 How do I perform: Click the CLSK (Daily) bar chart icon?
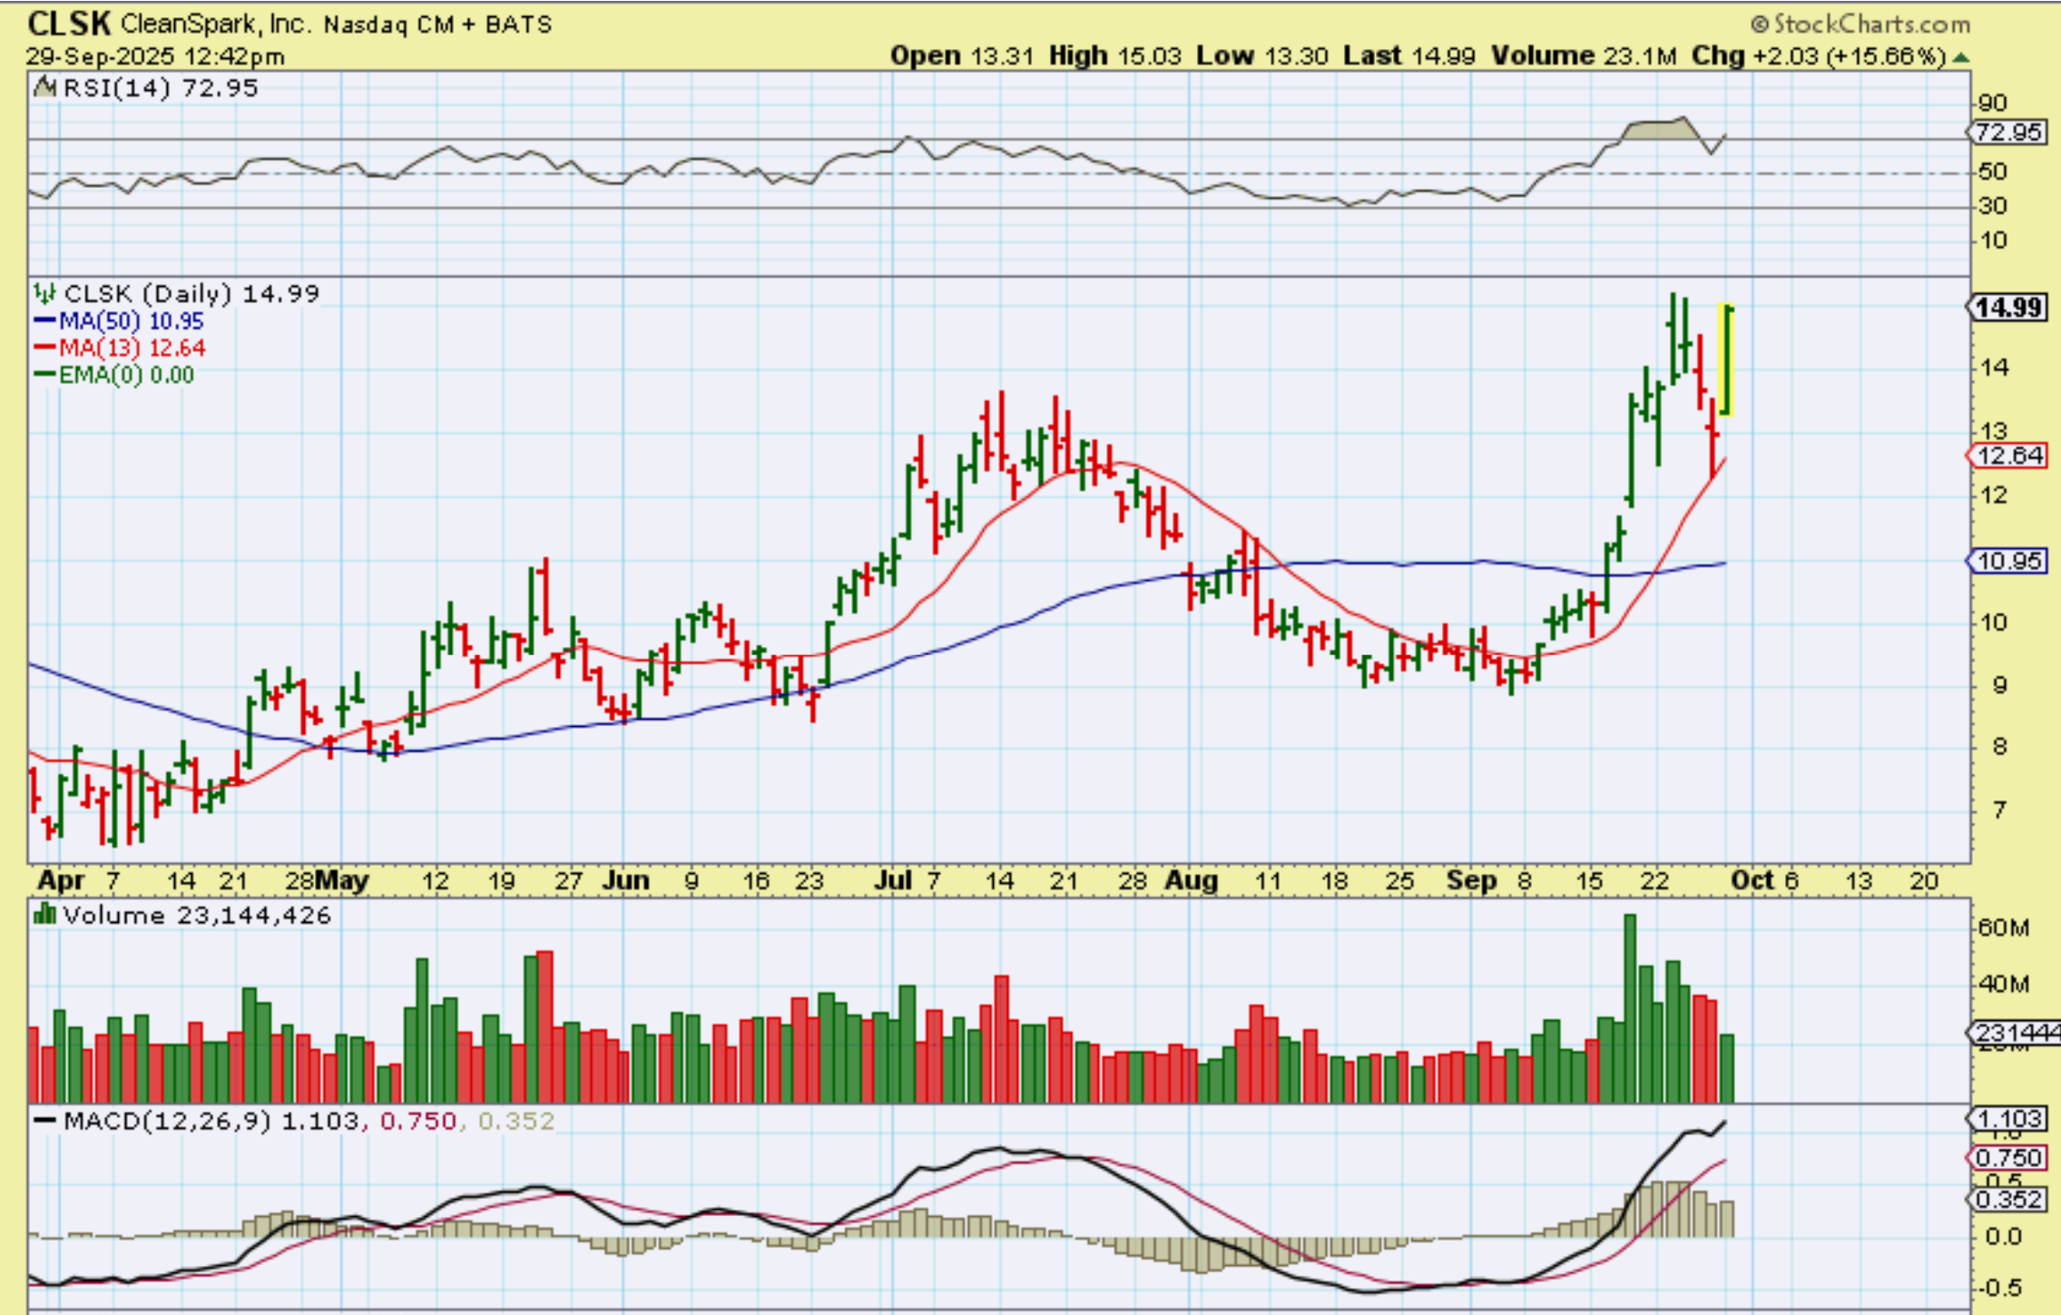(44, 293)
